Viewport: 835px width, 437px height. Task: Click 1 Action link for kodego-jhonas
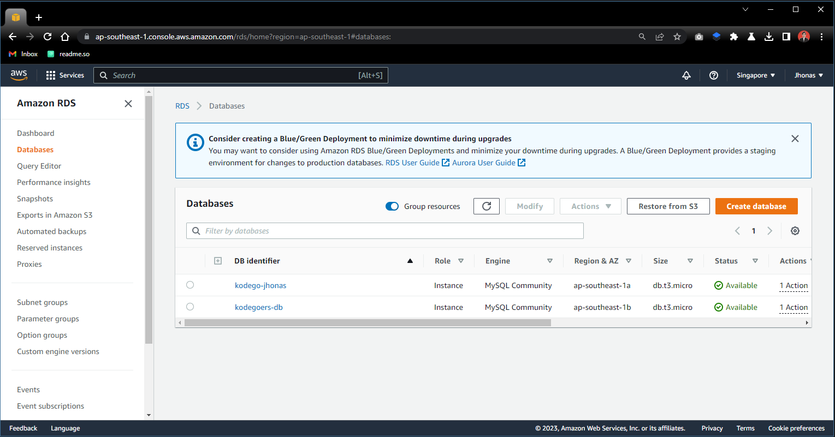[x=793, y=285]
